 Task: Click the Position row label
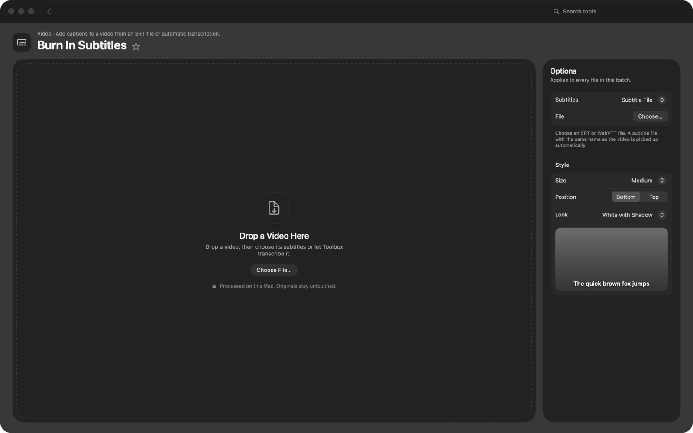[x=566, y=197]
